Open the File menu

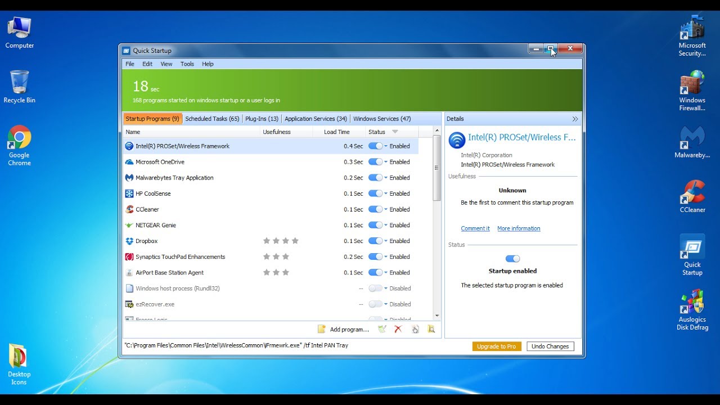click(x=130, y=64)
